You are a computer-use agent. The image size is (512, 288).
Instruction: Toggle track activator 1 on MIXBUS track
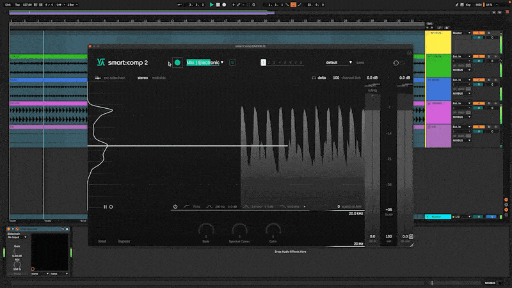point(479,33)
